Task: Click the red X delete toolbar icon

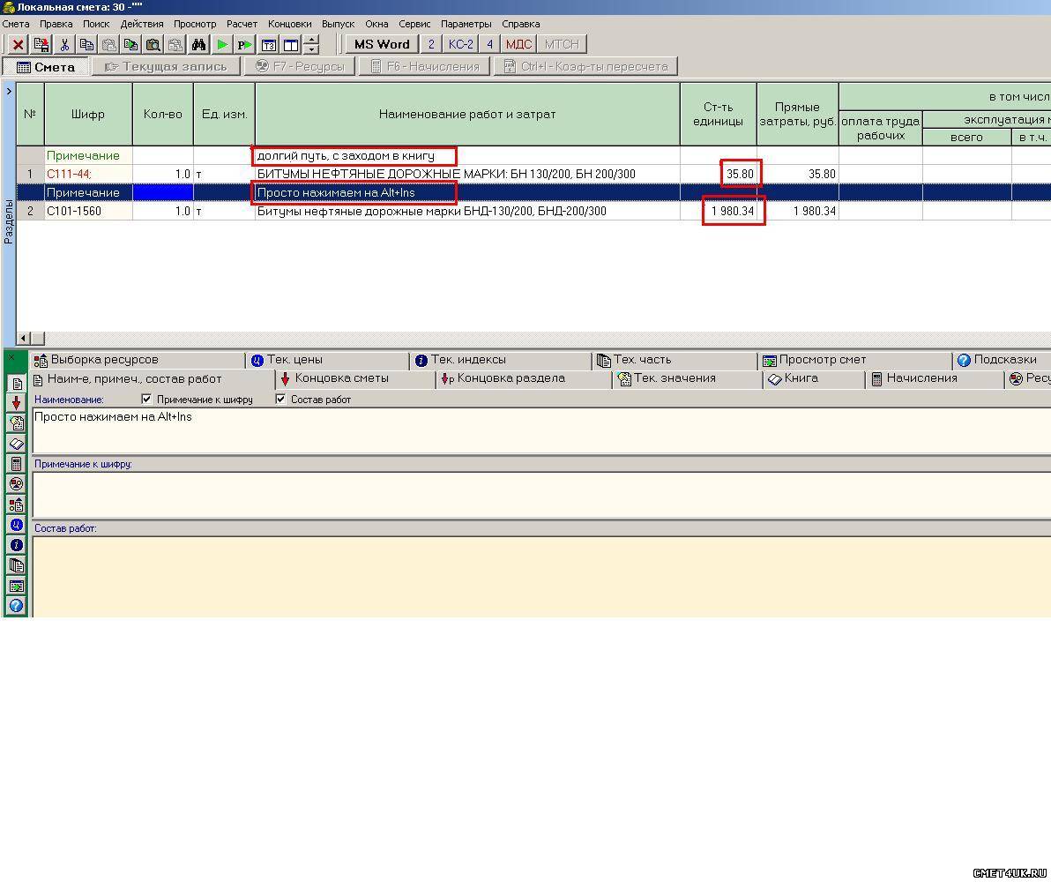Action: pos(19,45)
